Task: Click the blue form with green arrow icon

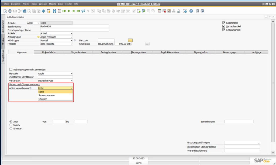Action: (x=144, y=11)
